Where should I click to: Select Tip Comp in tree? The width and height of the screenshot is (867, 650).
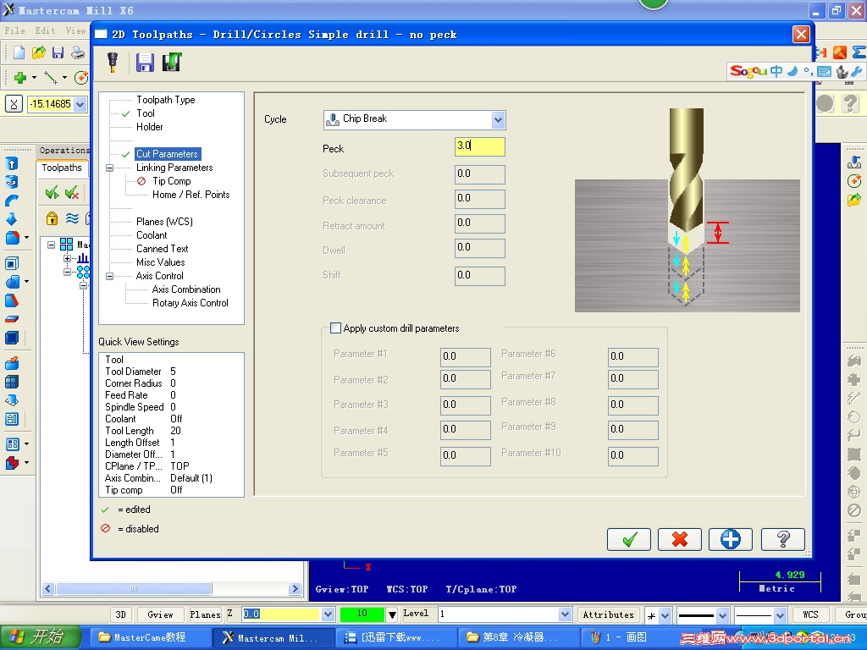click(171, 181)
